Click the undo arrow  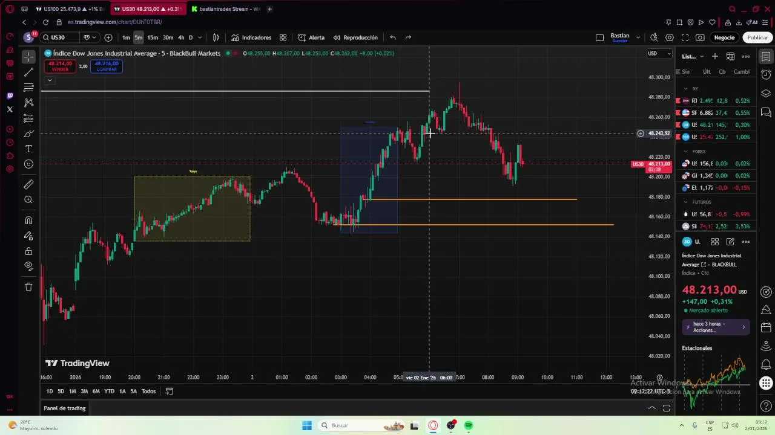393,37
